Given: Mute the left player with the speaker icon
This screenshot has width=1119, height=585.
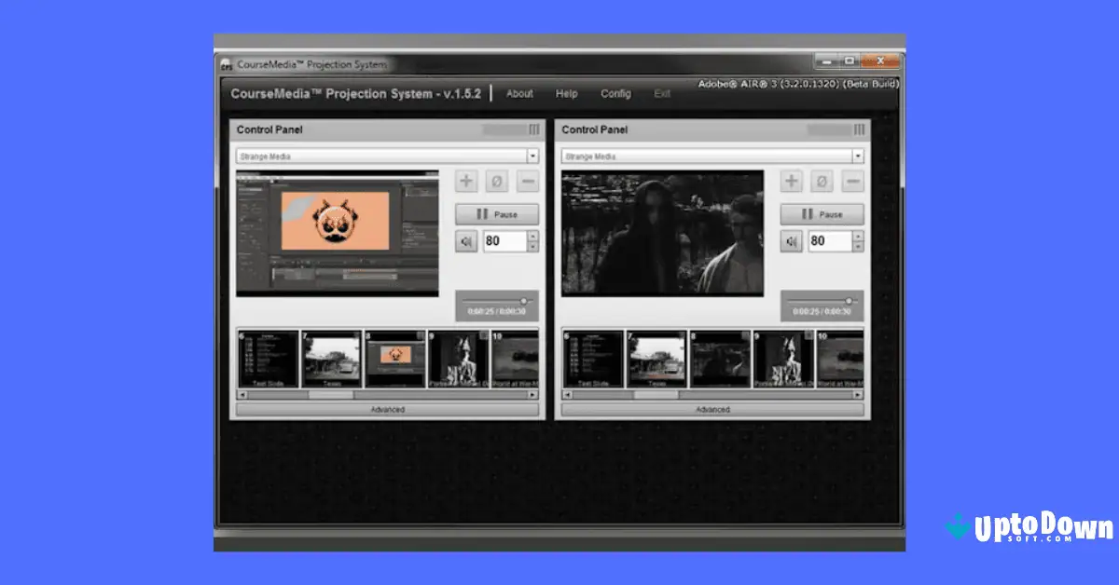Looking at the screenshot, I should pyautogui.click(x=466, y=241).
